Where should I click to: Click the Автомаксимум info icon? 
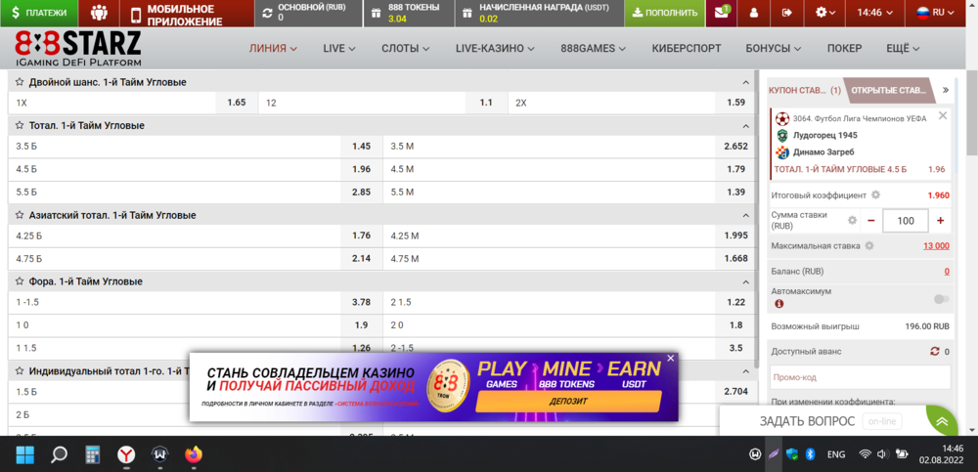click(x=778, y=304)
